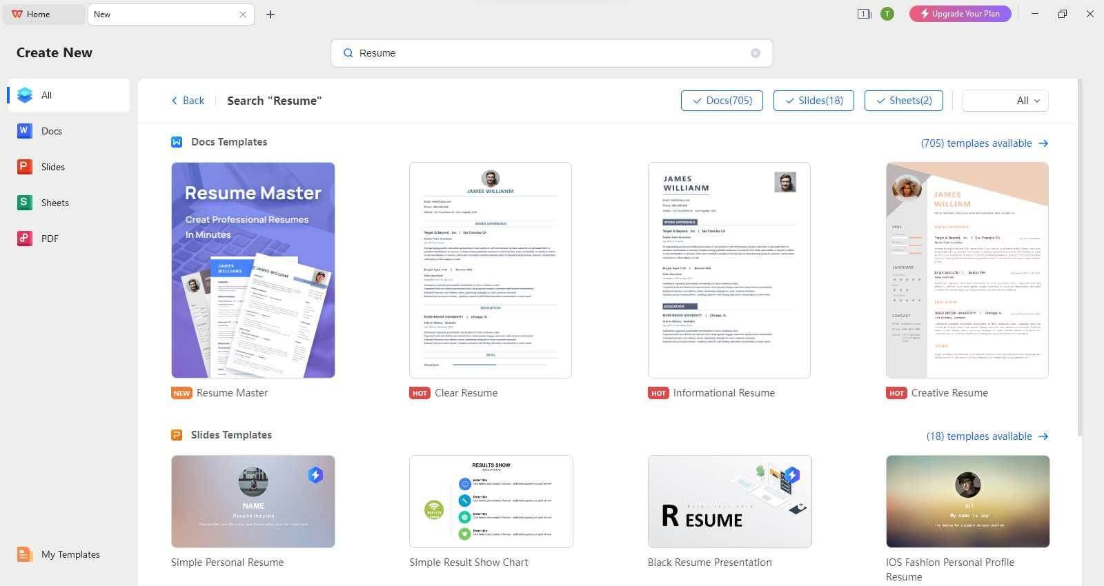Click into the Resume search field
The width and height of the screenshot is (1104, 586).
click(552, 53)
